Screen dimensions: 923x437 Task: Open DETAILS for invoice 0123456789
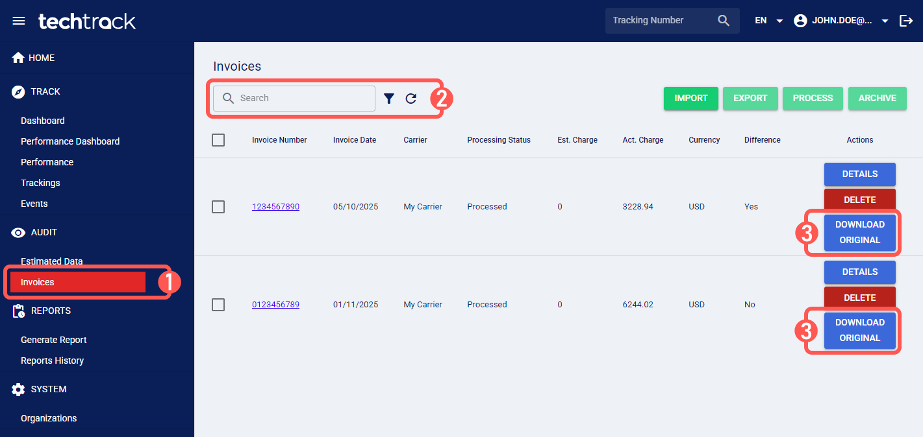coord(860,272)
